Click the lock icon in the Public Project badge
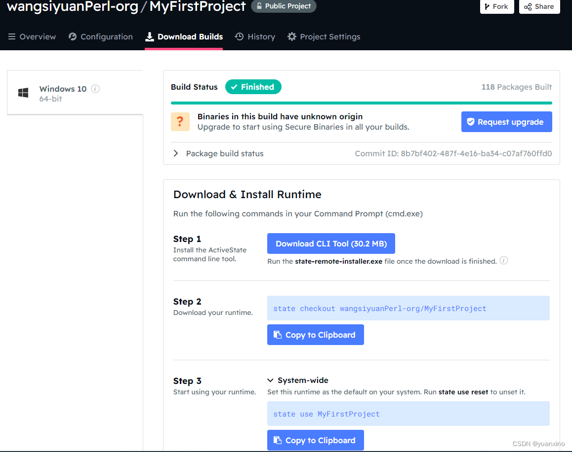Viewport: 572px width, 452px height. pyautogui.click(x=259, y=6)
